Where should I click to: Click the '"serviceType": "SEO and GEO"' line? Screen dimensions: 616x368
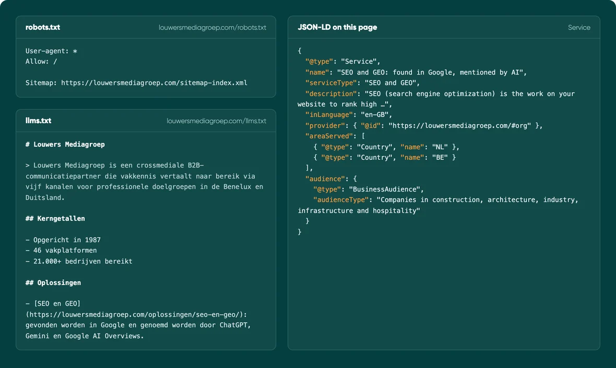[x=363, y=84]
